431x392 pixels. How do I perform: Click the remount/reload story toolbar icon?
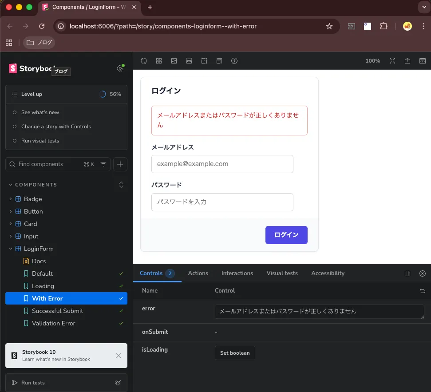tap(144, 61)
